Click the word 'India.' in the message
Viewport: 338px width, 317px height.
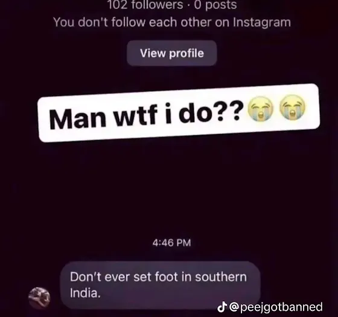pyautogui.click(x=85, y=293)
